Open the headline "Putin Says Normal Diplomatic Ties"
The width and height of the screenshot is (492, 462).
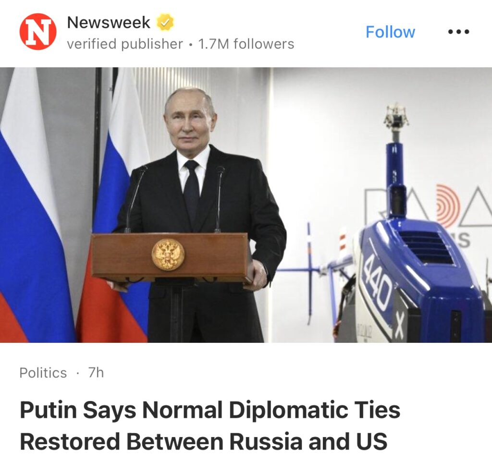(210, 410)
